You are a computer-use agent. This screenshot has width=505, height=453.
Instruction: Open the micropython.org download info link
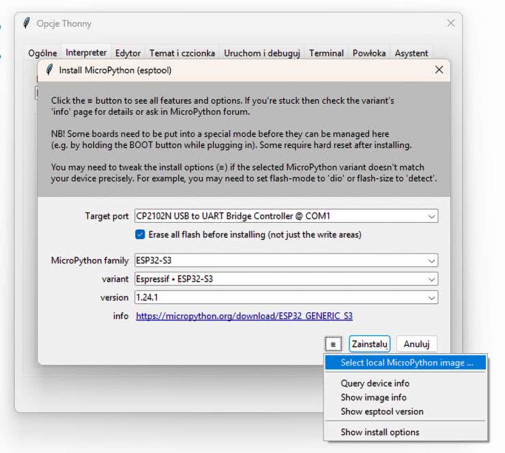tap(244, 316)
